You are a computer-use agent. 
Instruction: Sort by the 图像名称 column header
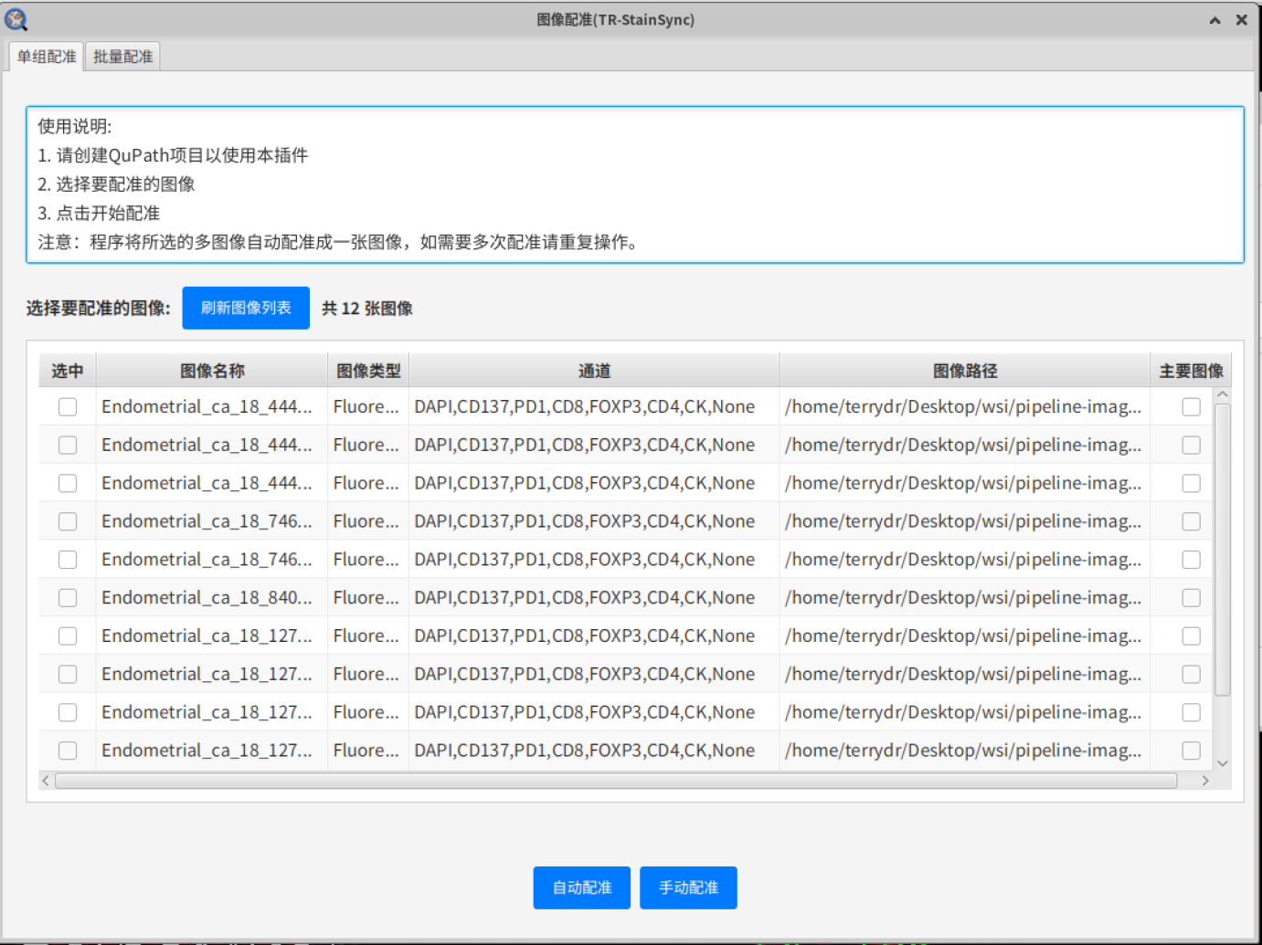click(x=212, y=371)
